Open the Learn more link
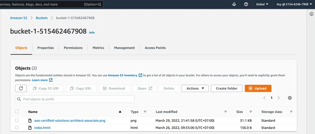This screenshot has width=315, height=134. (40, 80)
